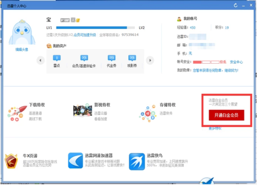Click the blue bird avatar image
This screenshot has width=257, height=185.
point(22,32)
